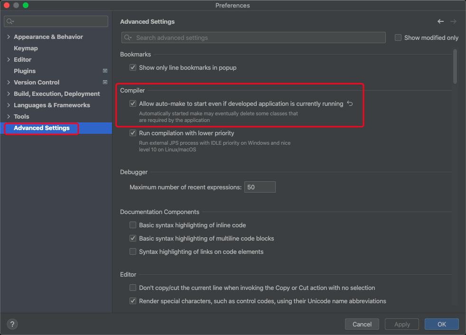Disable Run compilation with lower priority
This screenshot has height=335, width=466.
tap(133, 133)
